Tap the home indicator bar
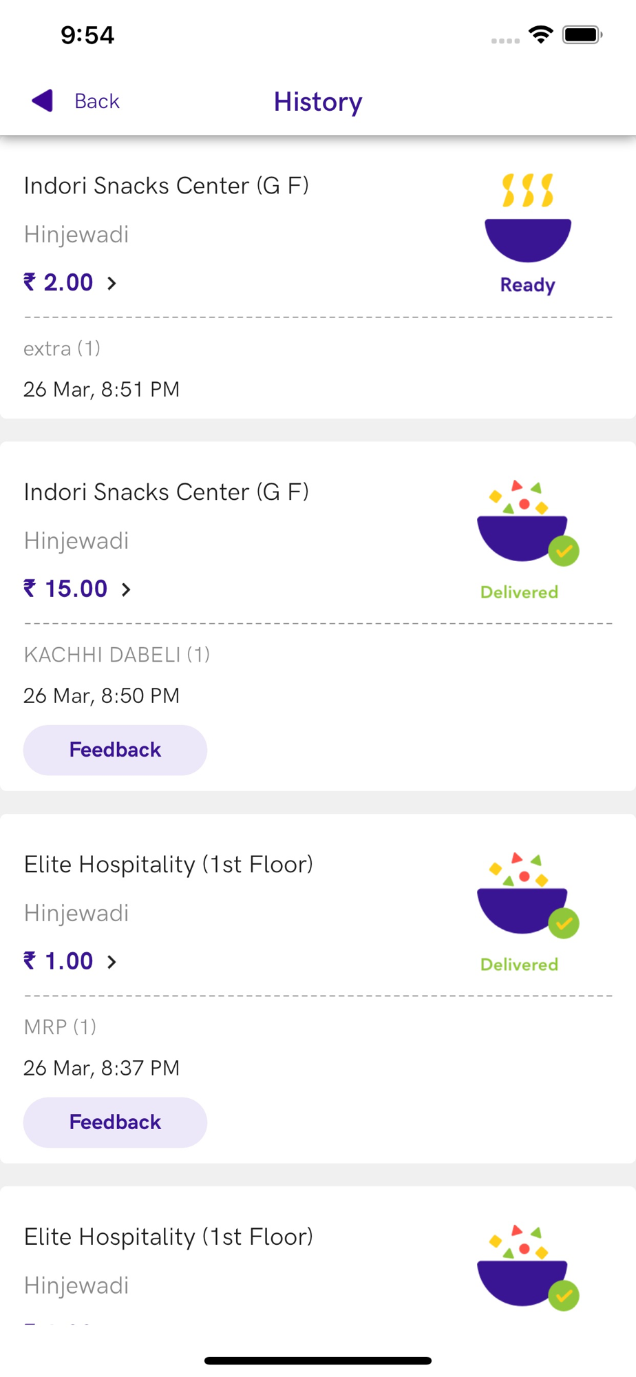Screen dimensions: 636x1377 [318, 1360]
